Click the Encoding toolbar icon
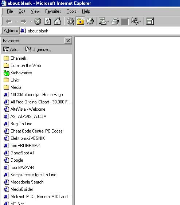This screenshot has width=180, height=205. point(135,21)
